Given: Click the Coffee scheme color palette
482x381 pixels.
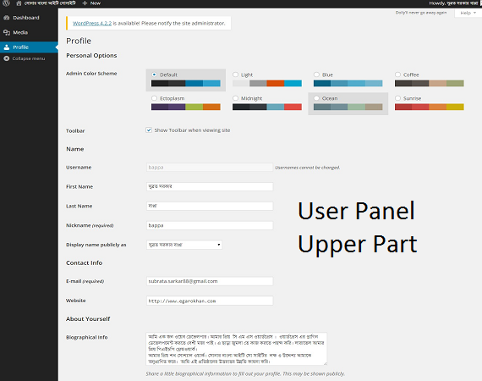Looking at the screenshot, I should tap(429, 83).
